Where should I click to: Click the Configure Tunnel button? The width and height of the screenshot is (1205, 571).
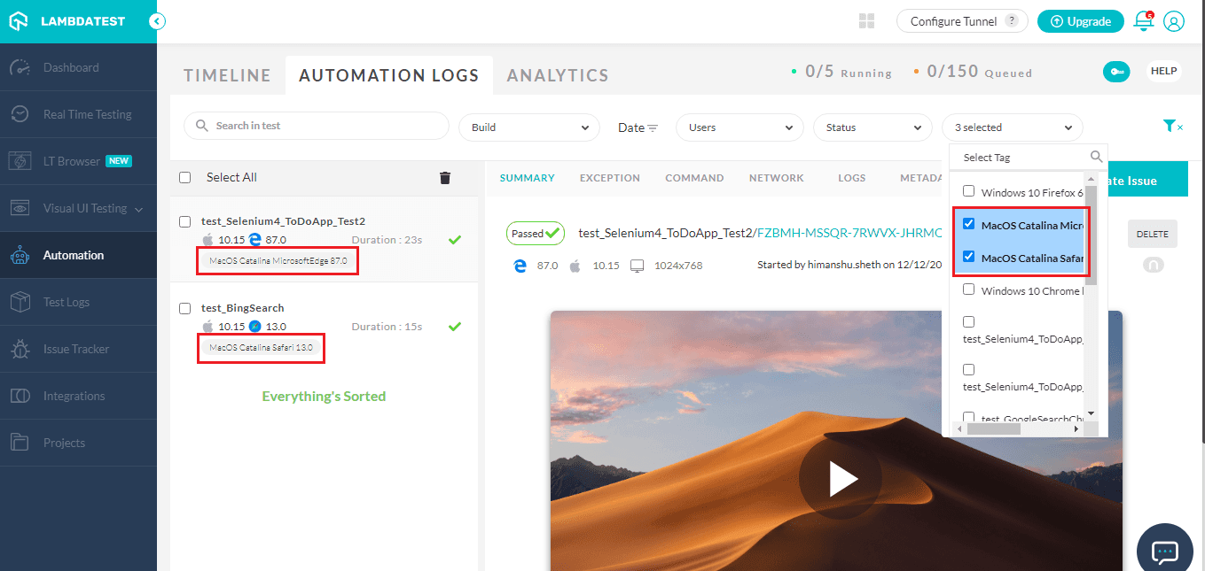click(962, 21)
